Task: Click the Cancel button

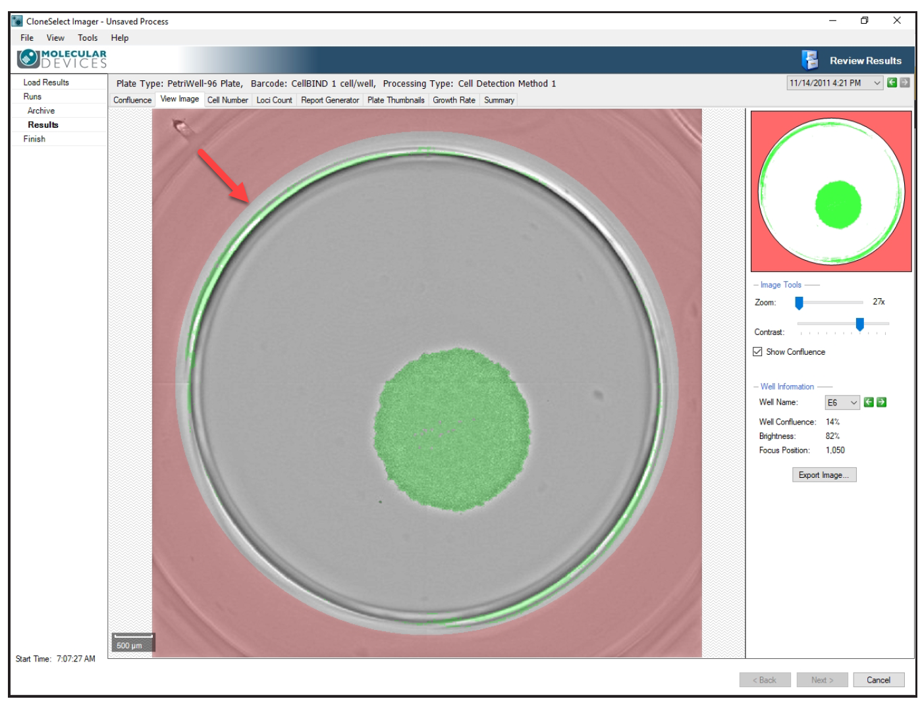Action: click(x=878, y=679)
